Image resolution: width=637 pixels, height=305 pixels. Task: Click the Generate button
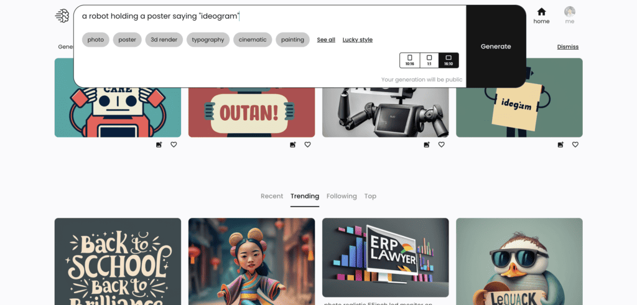pos(496,46)
